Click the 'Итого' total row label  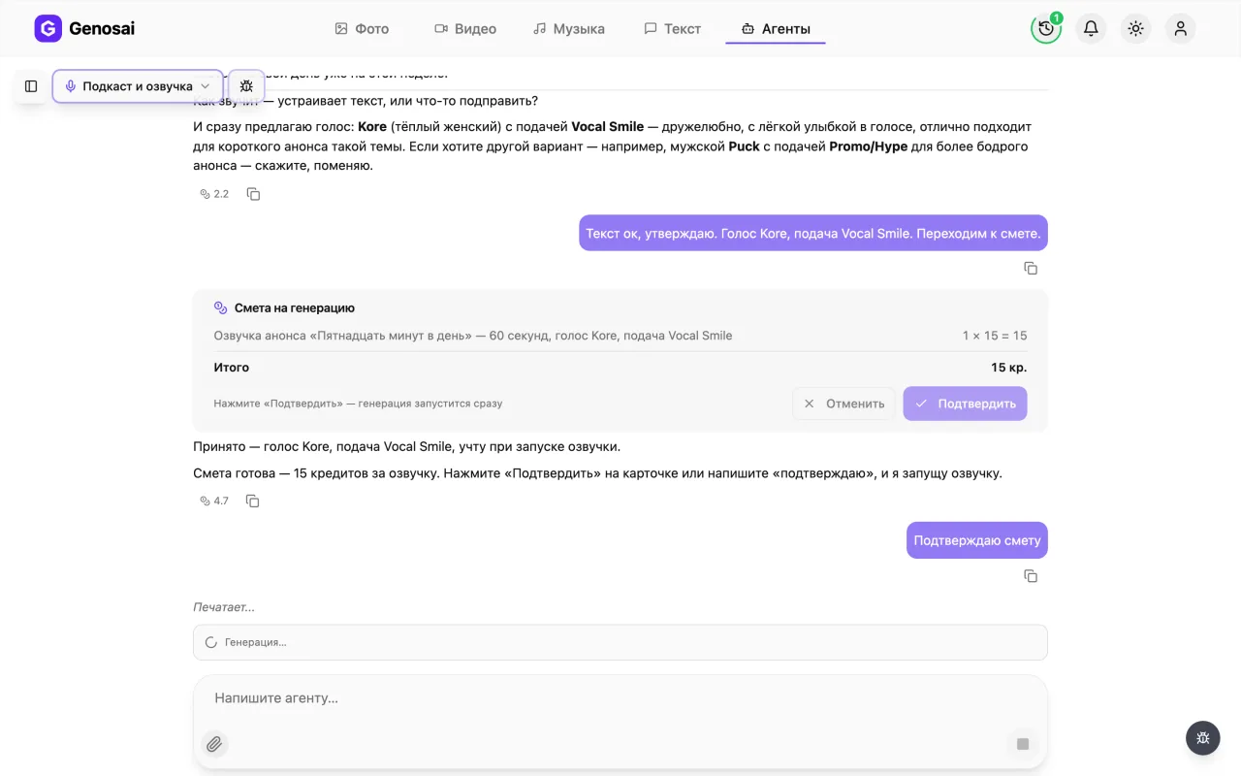pyautogui.click(x=232, y=368)
